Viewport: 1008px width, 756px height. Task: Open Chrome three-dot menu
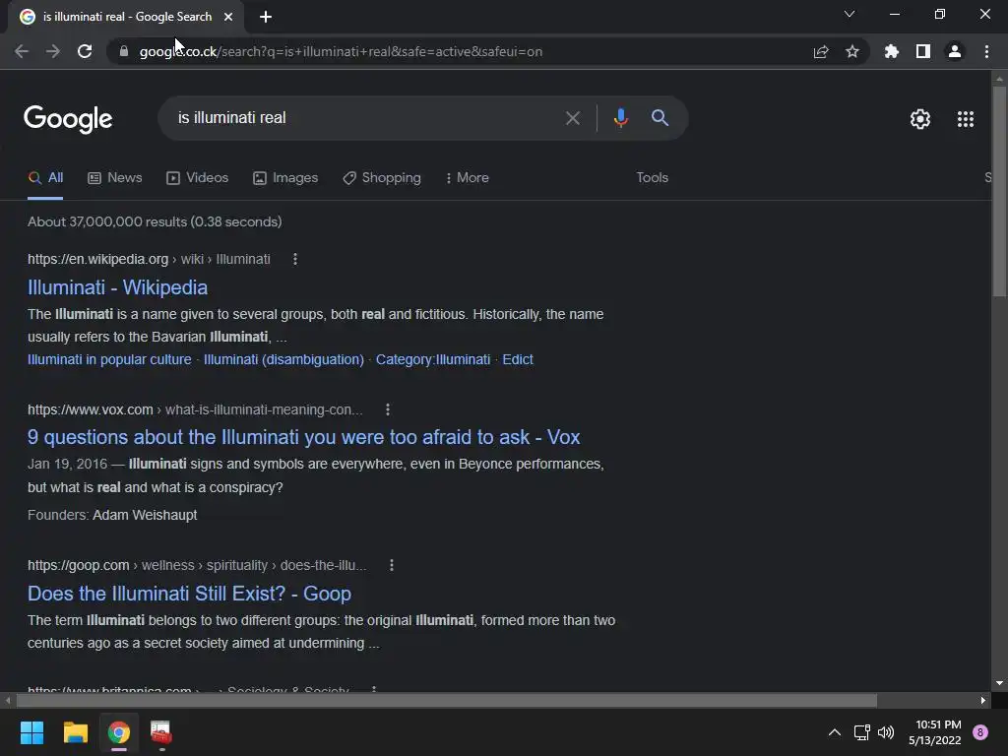pyautogui.click(x=986, y=51)
